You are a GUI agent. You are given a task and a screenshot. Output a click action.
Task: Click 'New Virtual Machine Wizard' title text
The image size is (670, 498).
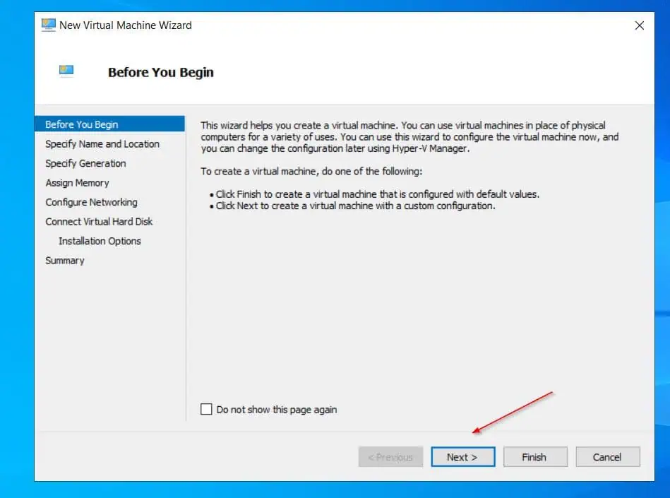click(126, 25)
